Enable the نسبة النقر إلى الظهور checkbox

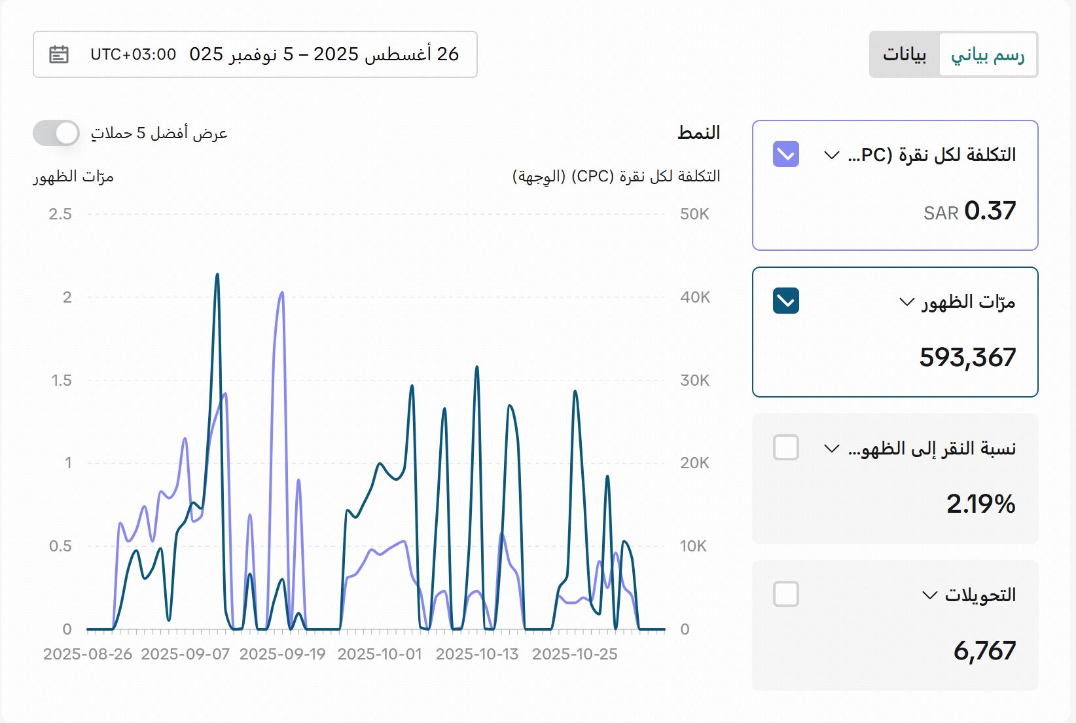[x=785, y=448]
